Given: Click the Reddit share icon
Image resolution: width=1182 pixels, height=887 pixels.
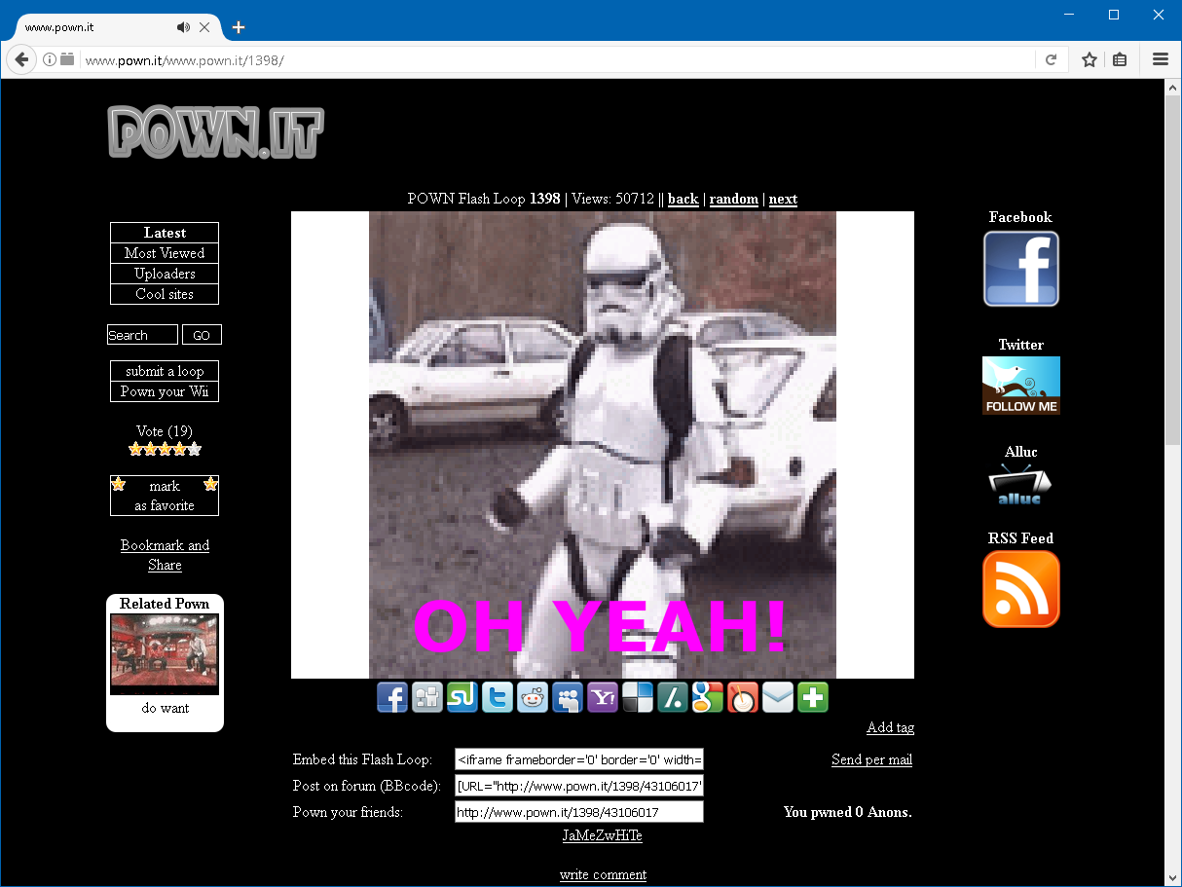Looking at the screenshot, I should tap(533, 697).
